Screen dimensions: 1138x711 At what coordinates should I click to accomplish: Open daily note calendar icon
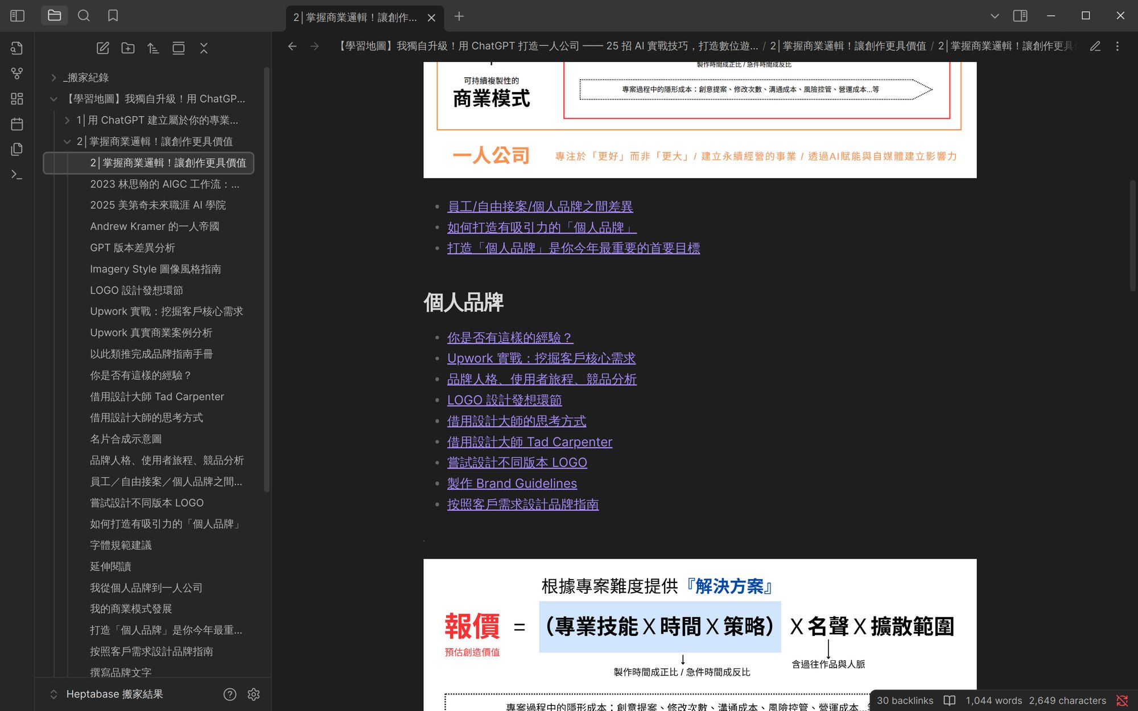coord(17,124)
